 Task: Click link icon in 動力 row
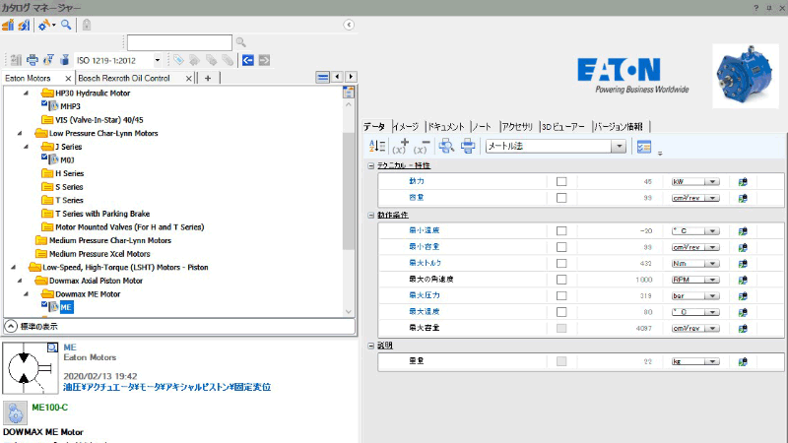743,182
